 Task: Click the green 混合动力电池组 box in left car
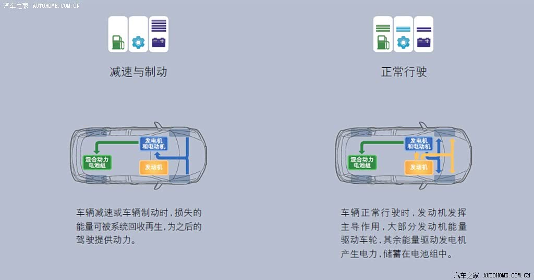[97, 162]
